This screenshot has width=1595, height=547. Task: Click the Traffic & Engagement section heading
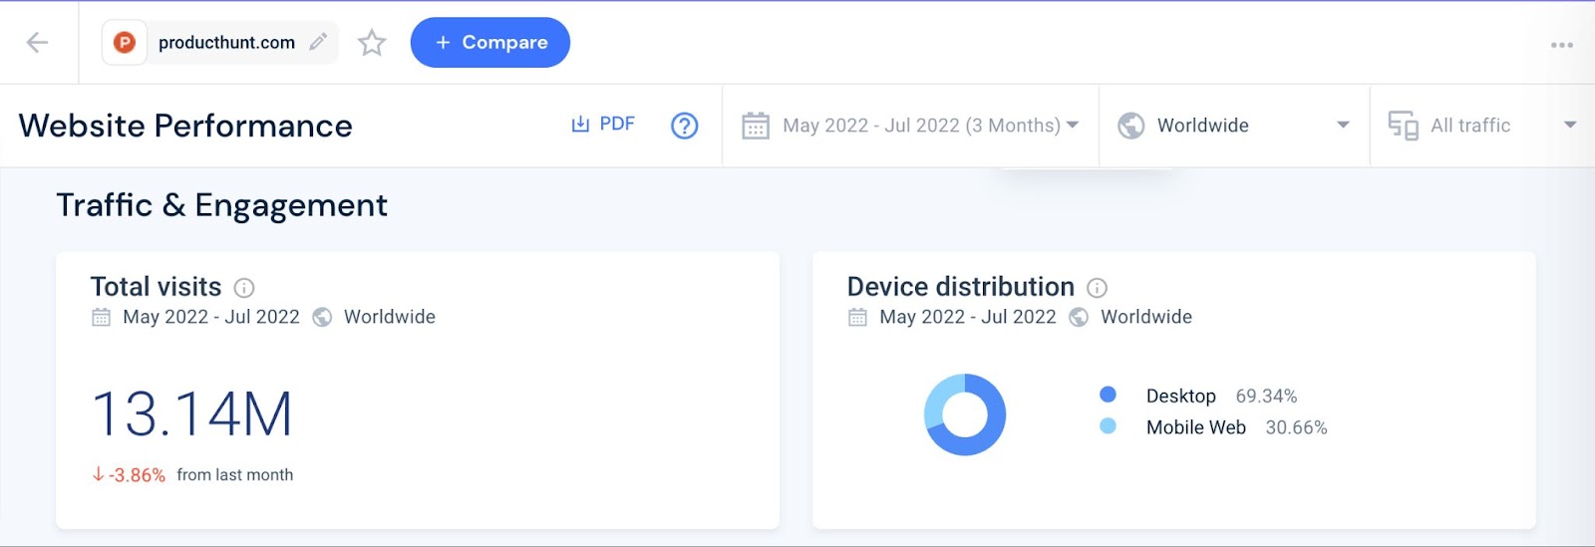[221, 204]
